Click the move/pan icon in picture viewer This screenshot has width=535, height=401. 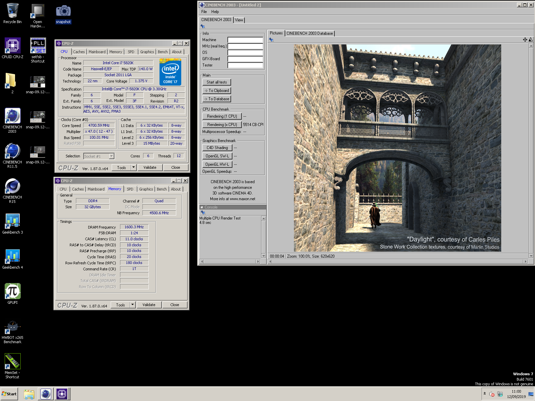click(525, 39)
